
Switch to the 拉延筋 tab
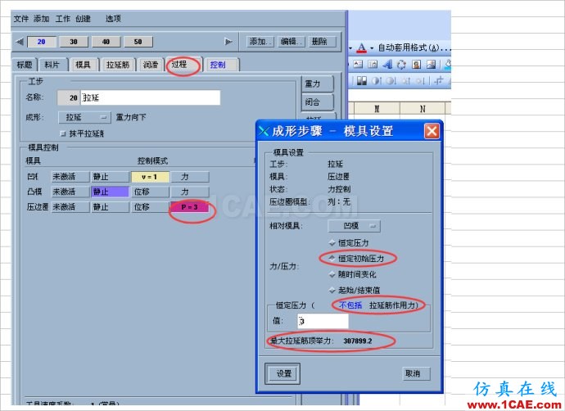pos(118,65)
